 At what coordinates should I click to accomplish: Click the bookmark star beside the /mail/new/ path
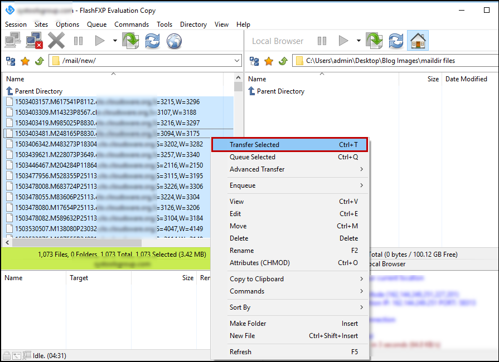coord(25,61)
